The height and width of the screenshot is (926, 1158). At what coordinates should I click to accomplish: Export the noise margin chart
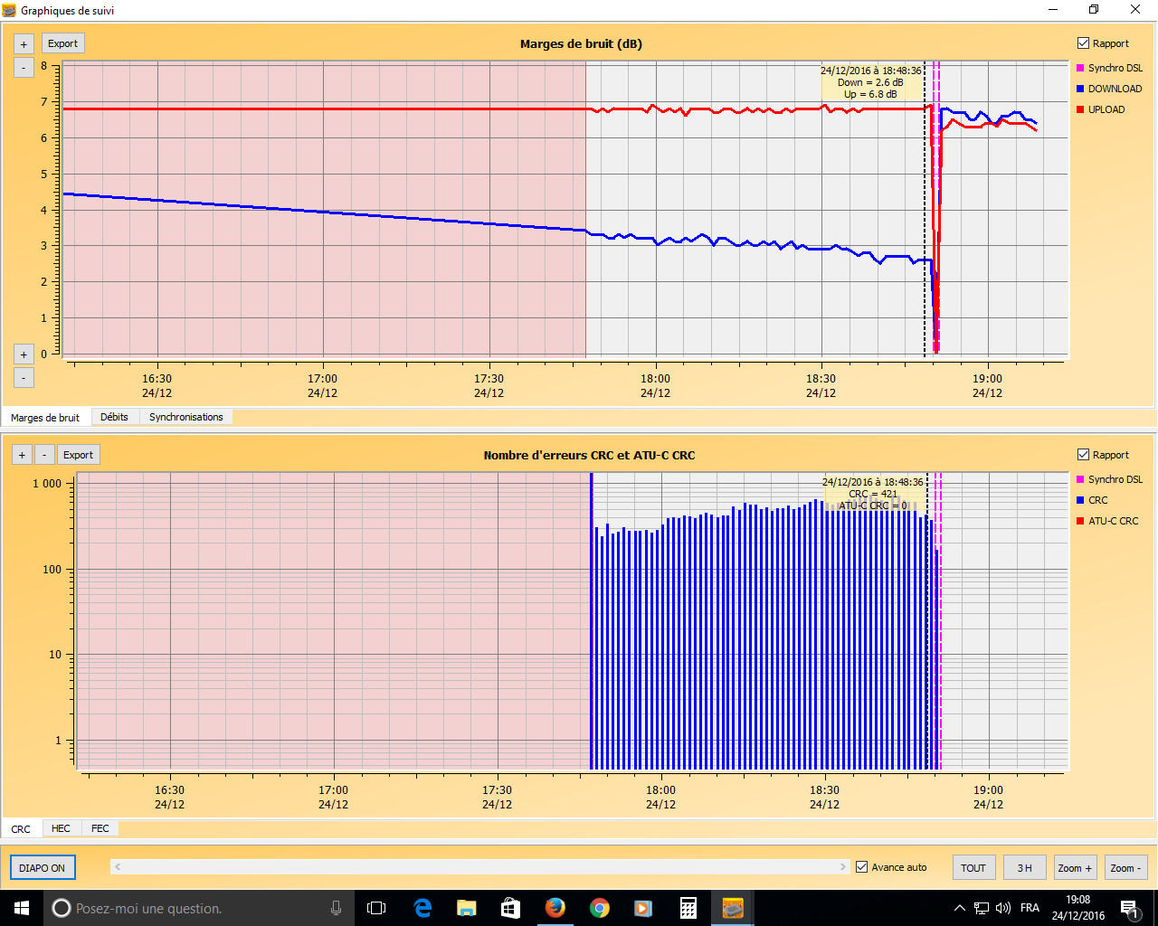click(x=63, y=43)
